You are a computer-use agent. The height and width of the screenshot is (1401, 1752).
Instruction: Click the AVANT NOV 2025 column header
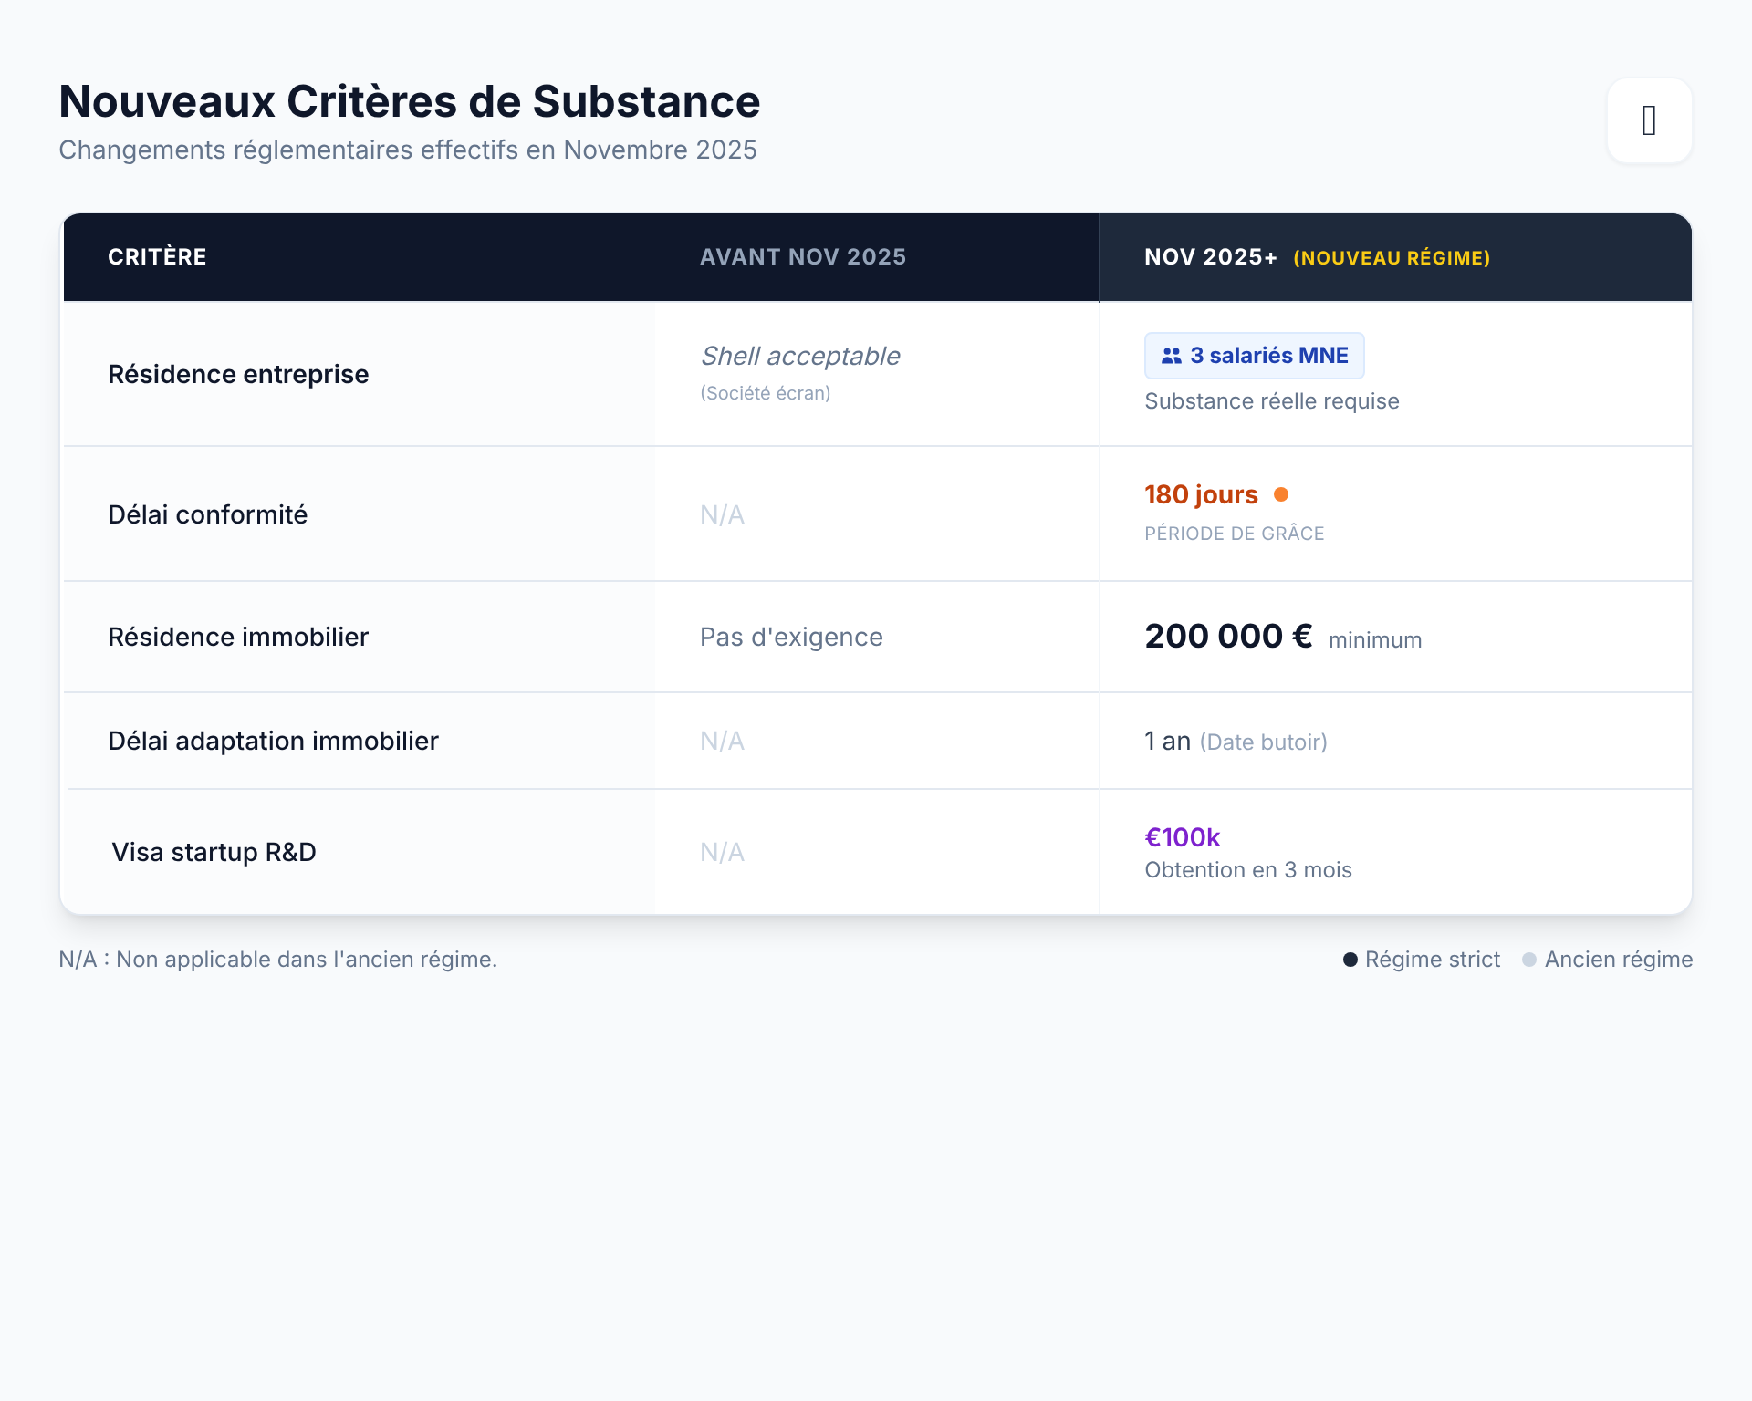tap(802, 257)
